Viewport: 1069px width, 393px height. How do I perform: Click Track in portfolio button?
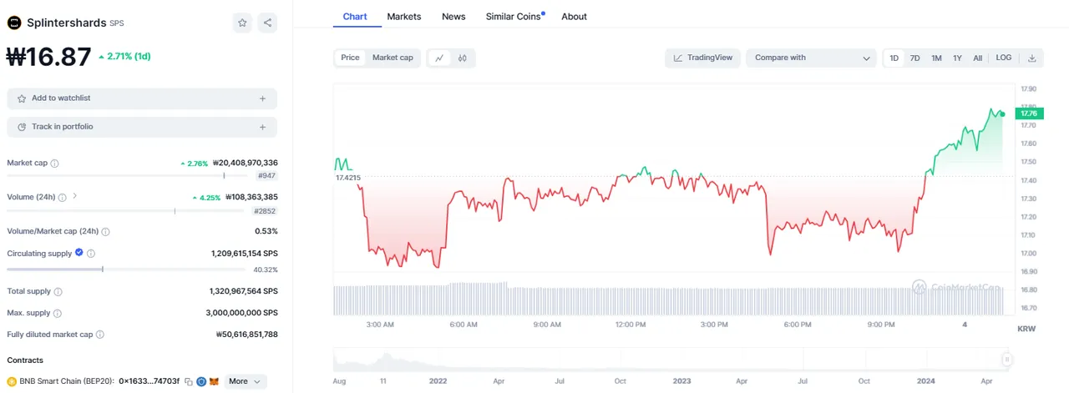point(142,127)
